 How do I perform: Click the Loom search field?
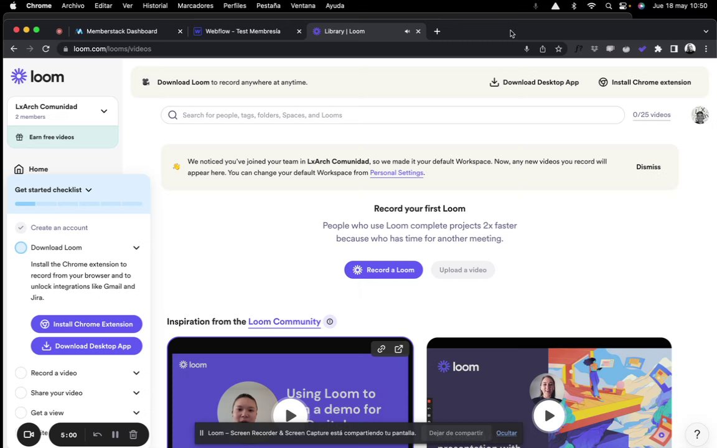coord(392,115)
